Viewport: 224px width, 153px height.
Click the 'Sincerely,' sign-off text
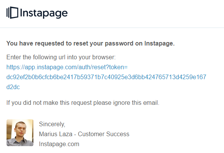pos(52,124)
